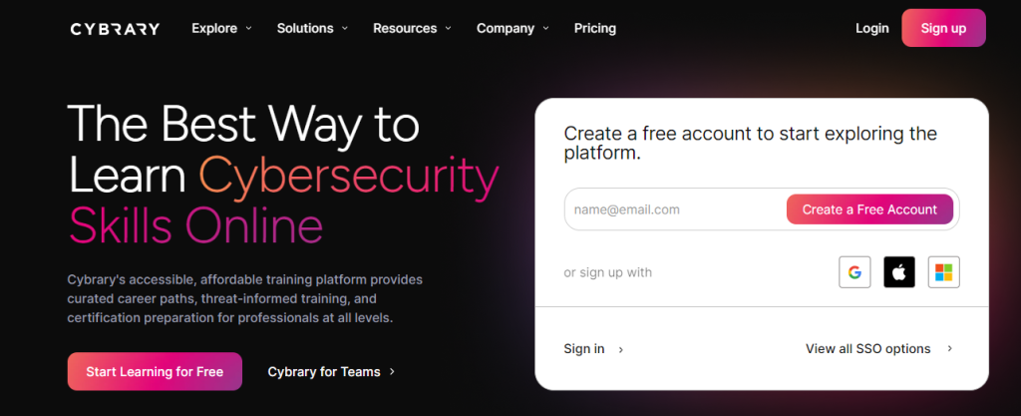The width and height of the screenshot is (1021, 416).
Task: Open the Company menu
Action: coord(512,28)
